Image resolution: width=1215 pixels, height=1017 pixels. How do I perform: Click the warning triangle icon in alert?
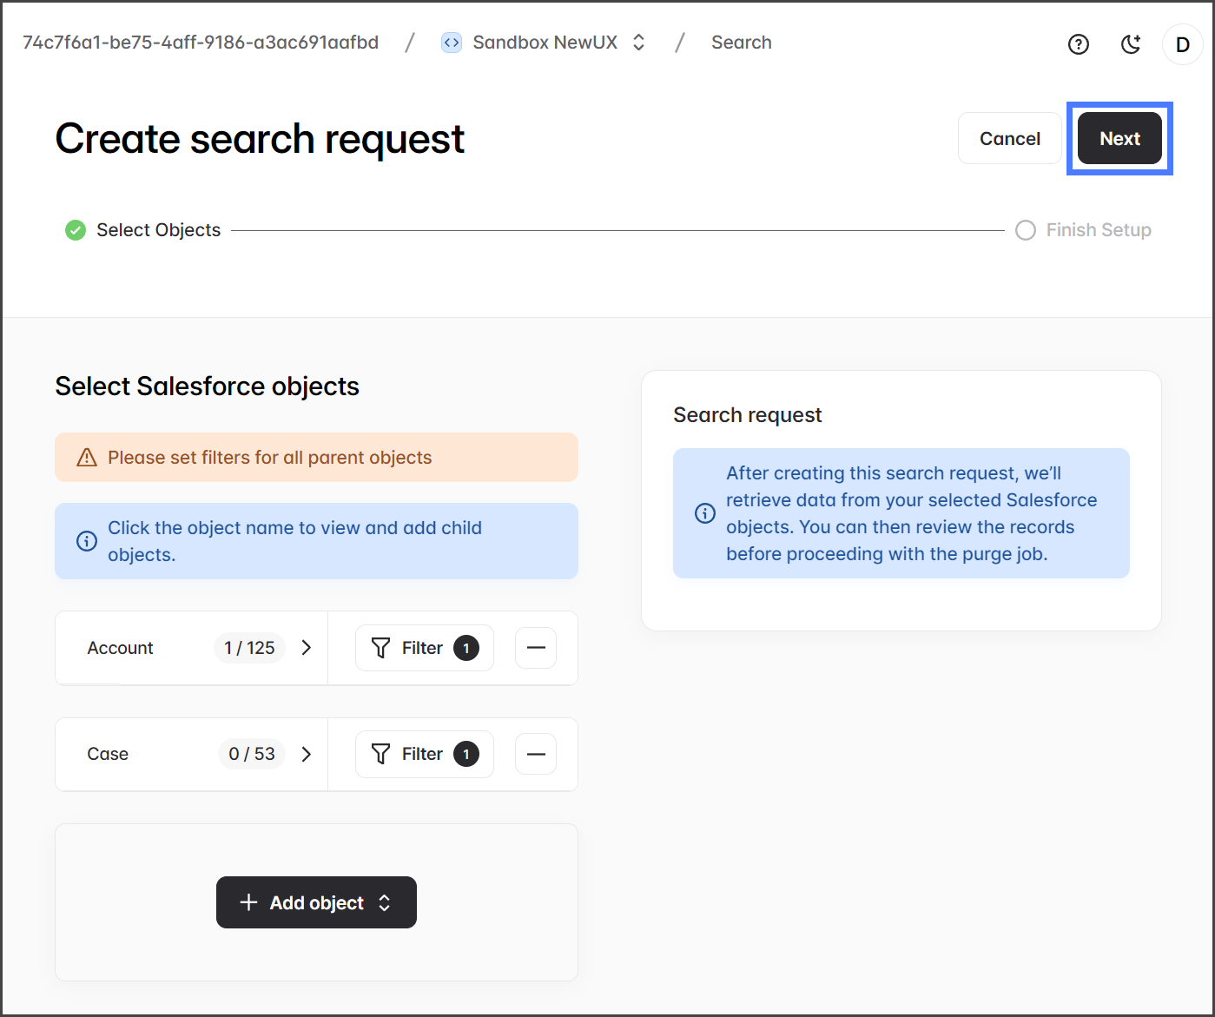[87, 458]
